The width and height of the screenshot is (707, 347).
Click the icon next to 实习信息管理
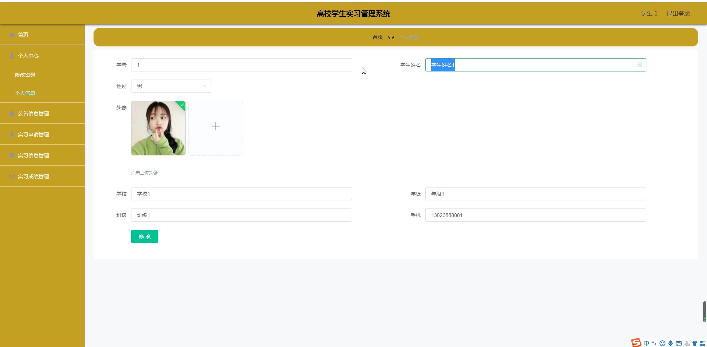coord(11,155)
